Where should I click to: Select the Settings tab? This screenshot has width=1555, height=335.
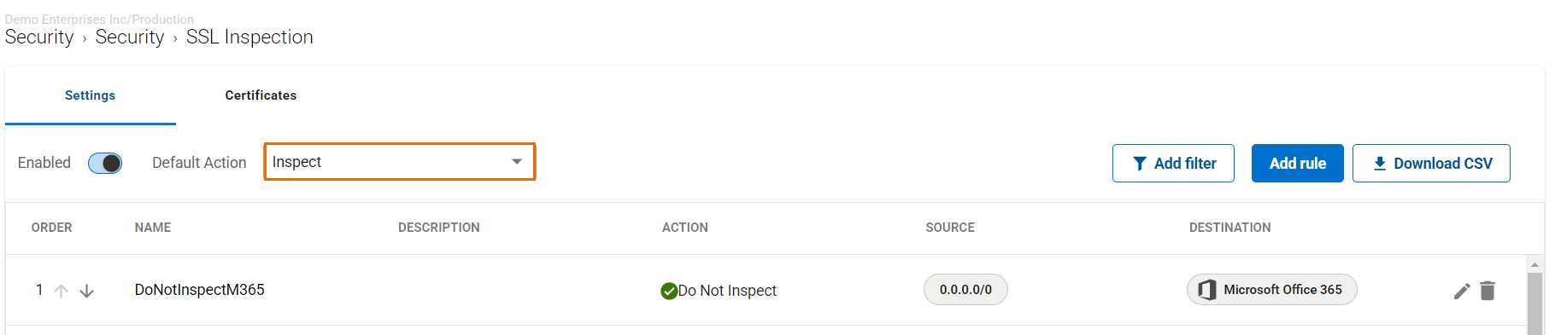[x=90, y=95]
